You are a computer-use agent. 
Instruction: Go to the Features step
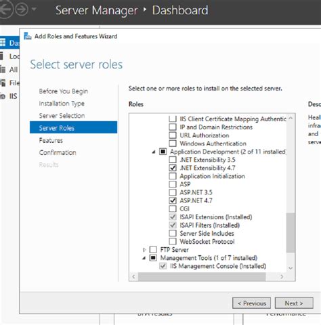pyautogui.click(x=51, y=140)
